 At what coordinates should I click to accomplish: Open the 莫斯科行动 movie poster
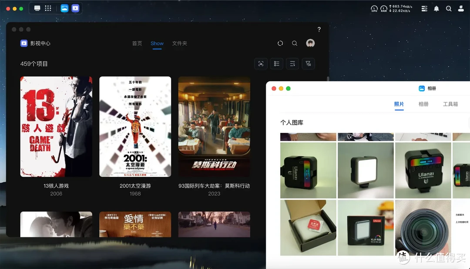pyautogui.click(x=214, y=126)
